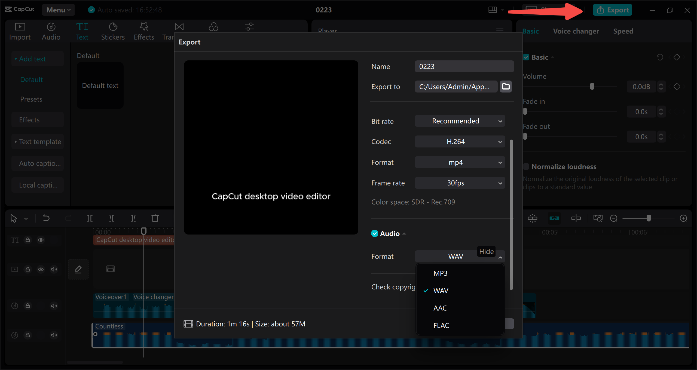The height and width of the screenshot is (370, 697).
Task: Zoom out the timeline with the minus icon
Action: (x=613, y=218)
